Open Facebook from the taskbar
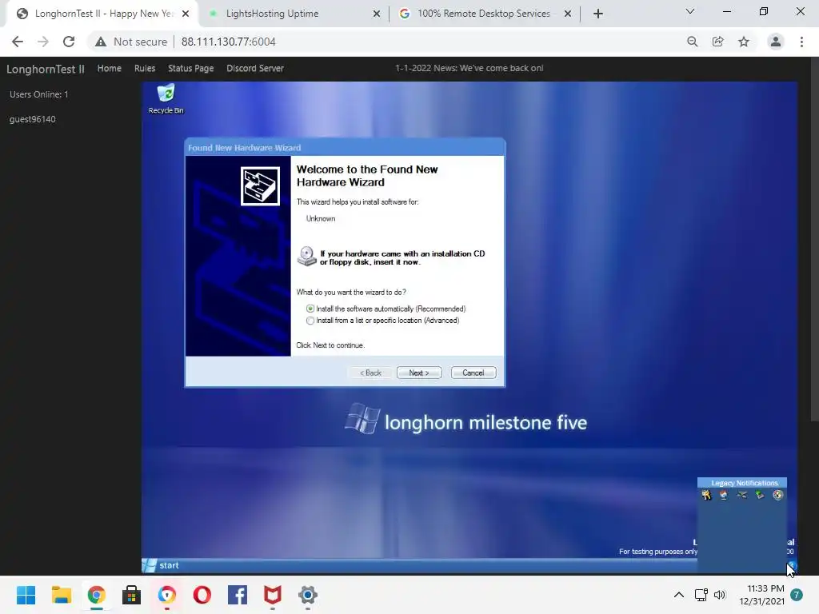819x614 pixels. [x=237, y=595]
